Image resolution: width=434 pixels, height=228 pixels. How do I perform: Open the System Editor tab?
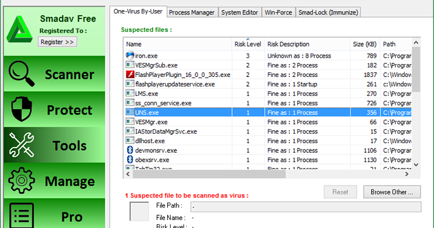tap(239, 12)
